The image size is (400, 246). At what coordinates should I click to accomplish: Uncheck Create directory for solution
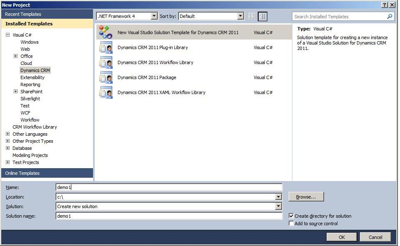pyautogui.click(x=291, y=216)
